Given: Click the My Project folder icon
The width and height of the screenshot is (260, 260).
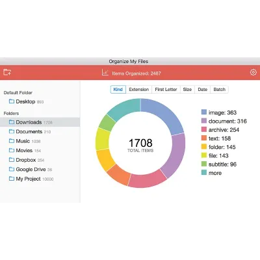Looking at the screenshot, I should tap(12, 179).
